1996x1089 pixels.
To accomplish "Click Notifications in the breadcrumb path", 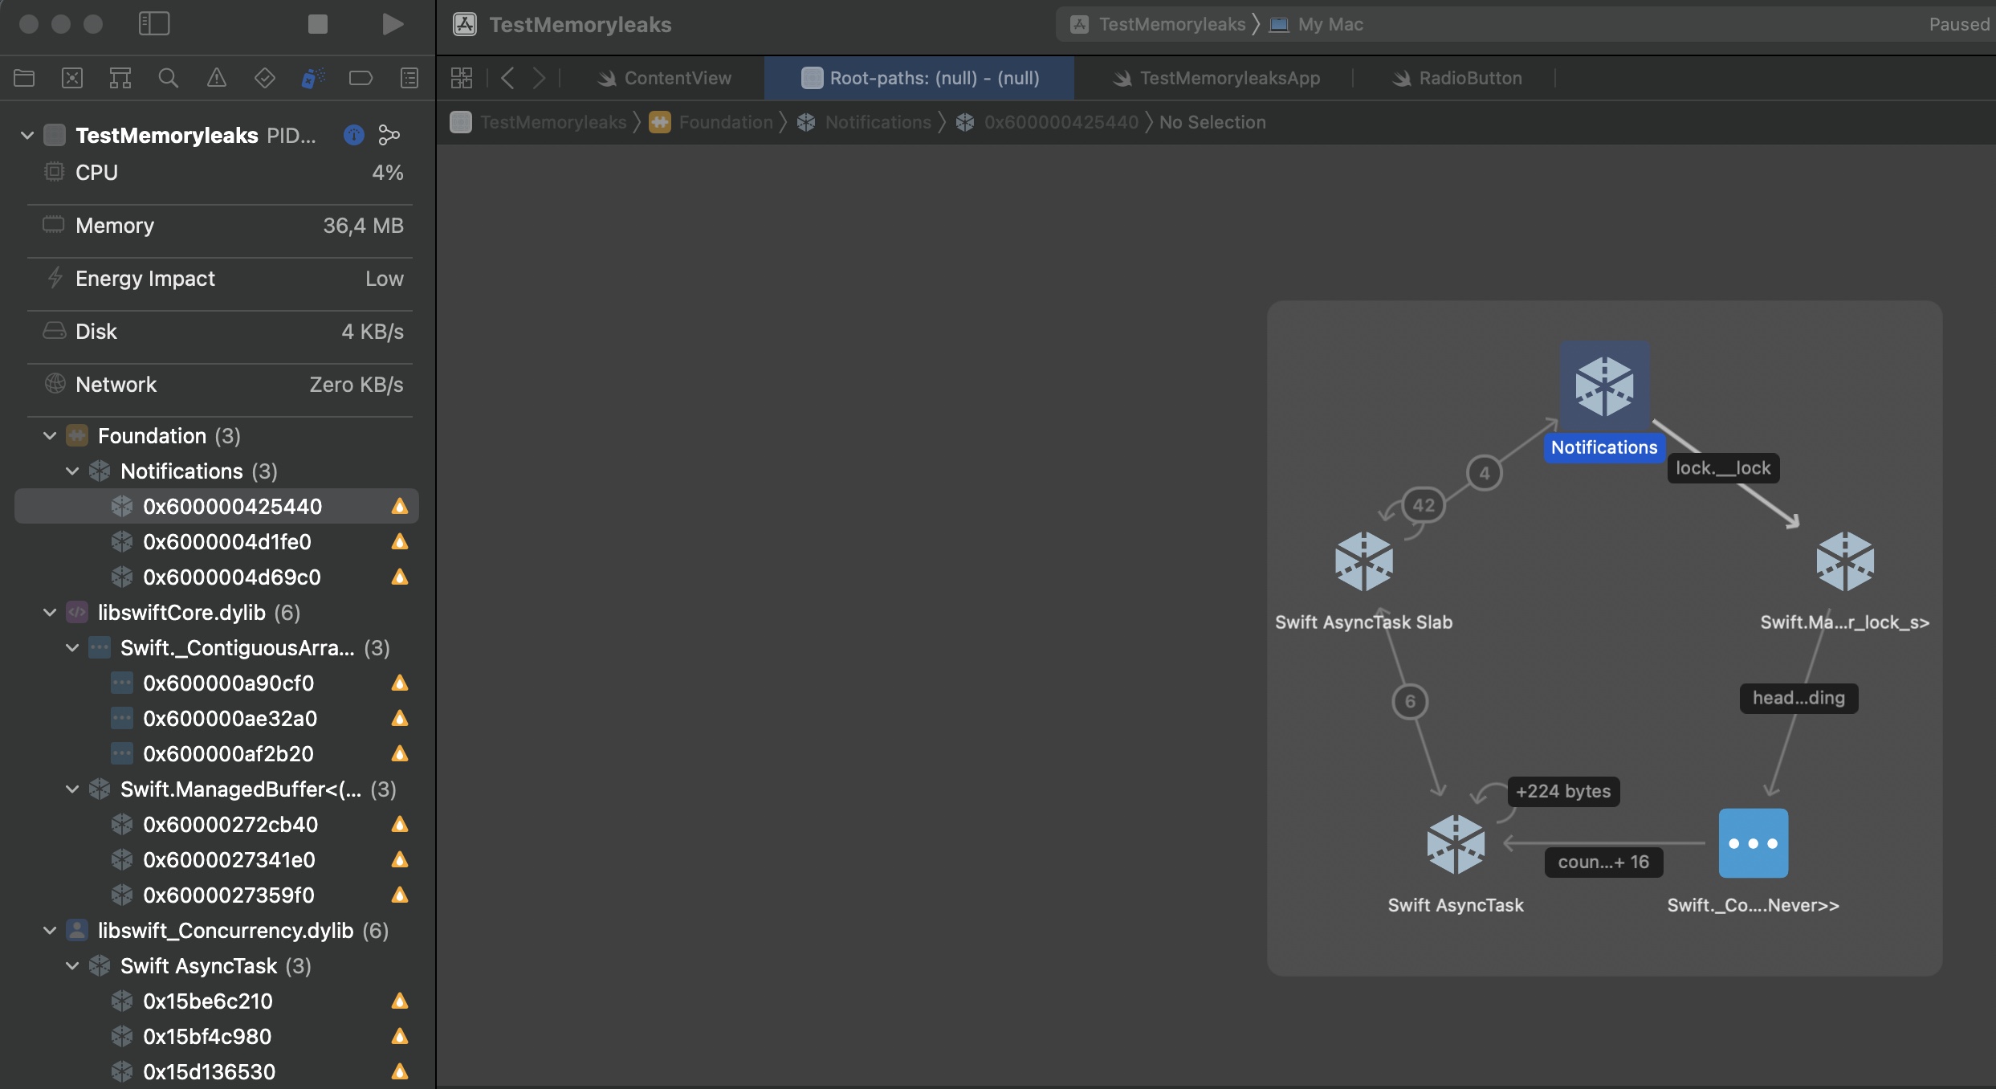I will [x=877, y=122].
